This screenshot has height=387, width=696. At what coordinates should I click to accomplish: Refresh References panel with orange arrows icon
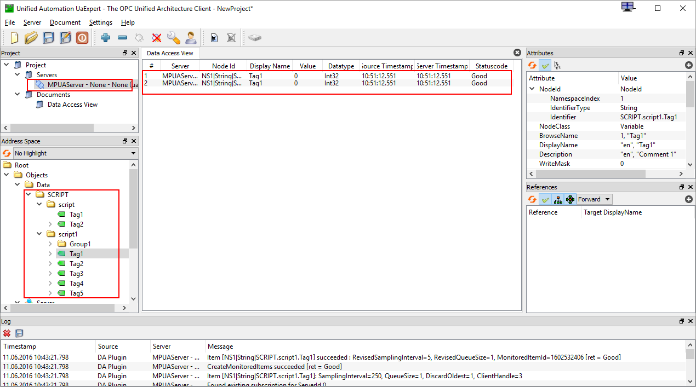[x=532, y=199]
